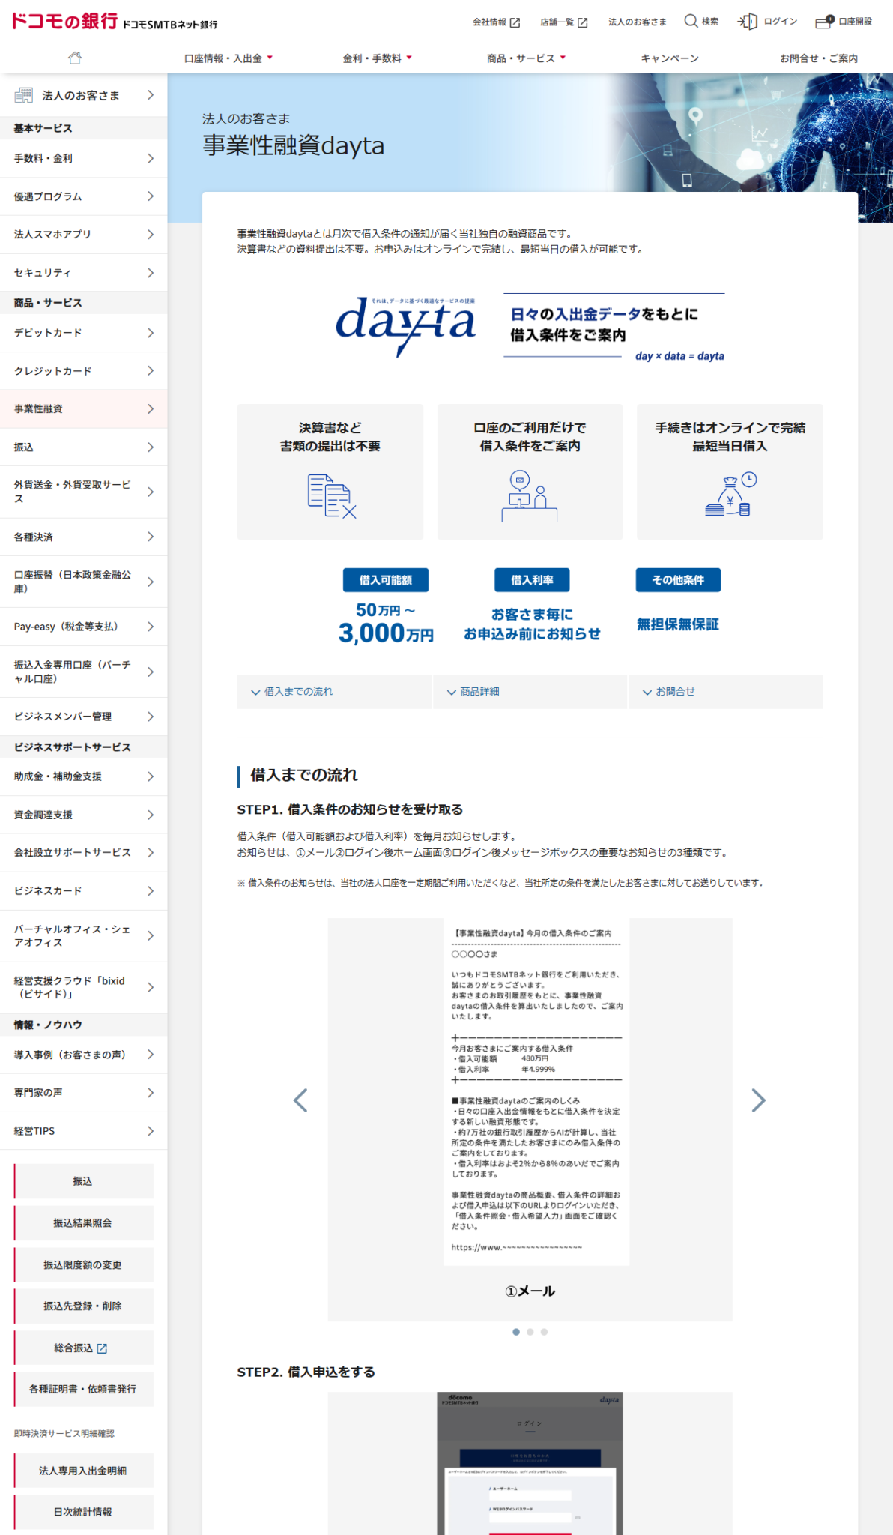Open 専門家の声 sidebar item
This screenshot has width=893, height=1535.
[84, 1094]
